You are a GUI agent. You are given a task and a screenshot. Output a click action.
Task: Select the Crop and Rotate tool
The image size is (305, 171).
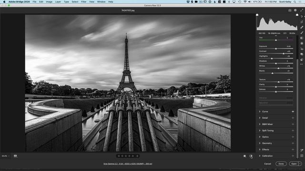[x=302, y=22]
